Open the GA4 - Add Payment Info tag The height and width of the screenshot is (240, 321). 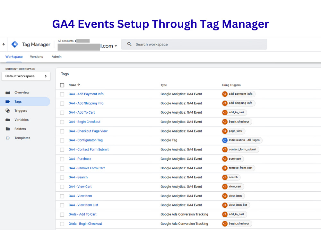(x=86, y=94)
